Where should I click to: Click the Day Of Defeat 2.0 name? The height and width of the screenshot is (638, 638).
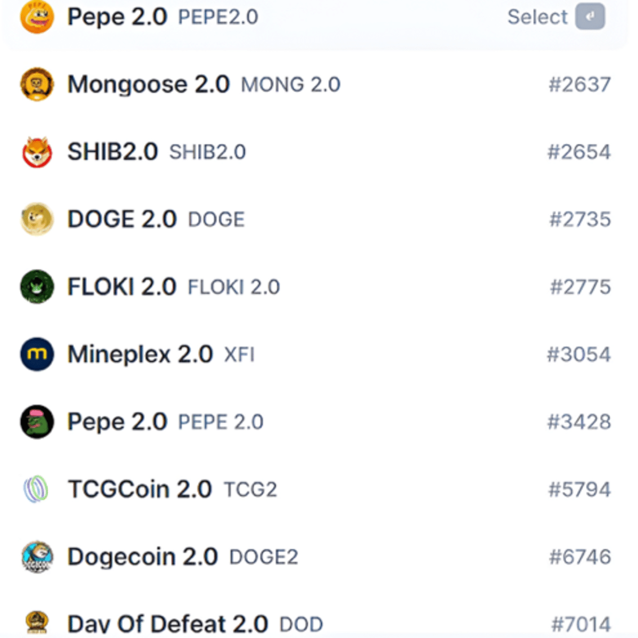click(167, 624)
